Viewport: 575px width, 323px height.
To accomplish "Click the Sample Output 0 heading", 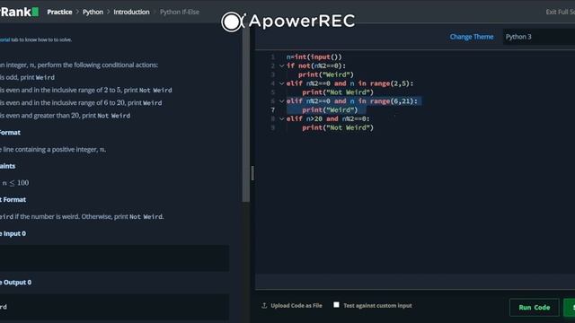I will click(x=16, y=283).
